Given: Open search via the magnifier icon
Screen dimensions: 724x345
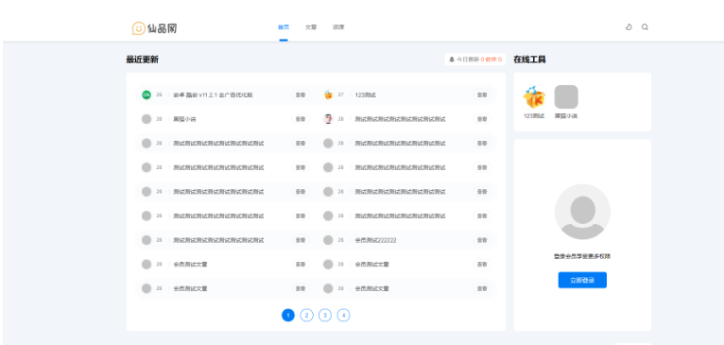Looking at the screenshot, I should tap(645, 27).
